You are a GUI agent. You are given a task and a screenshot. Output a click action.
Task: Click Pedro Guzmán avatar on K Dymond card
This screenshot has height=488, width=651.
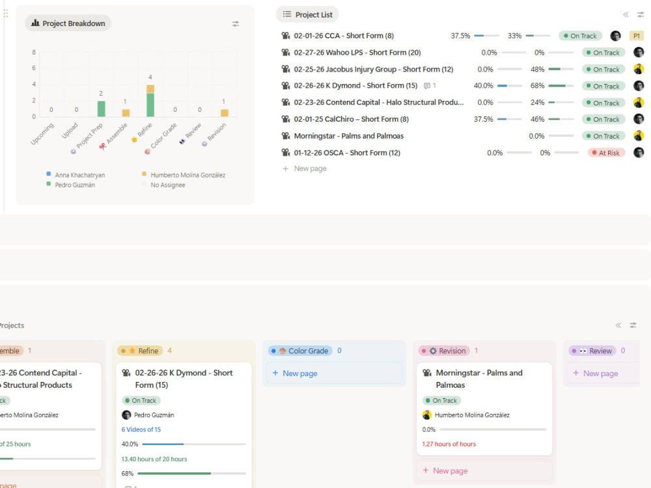126,414
